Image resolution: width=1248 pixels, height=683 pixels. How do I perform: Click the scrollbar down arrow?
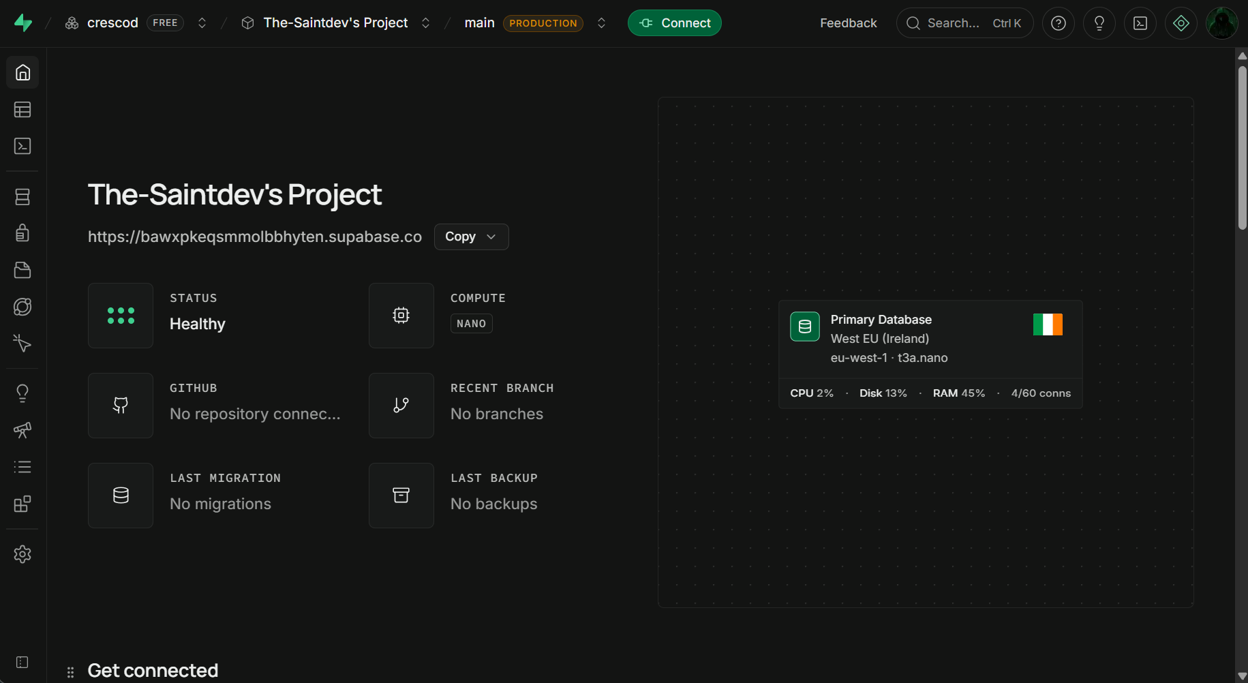point(1242,676)
